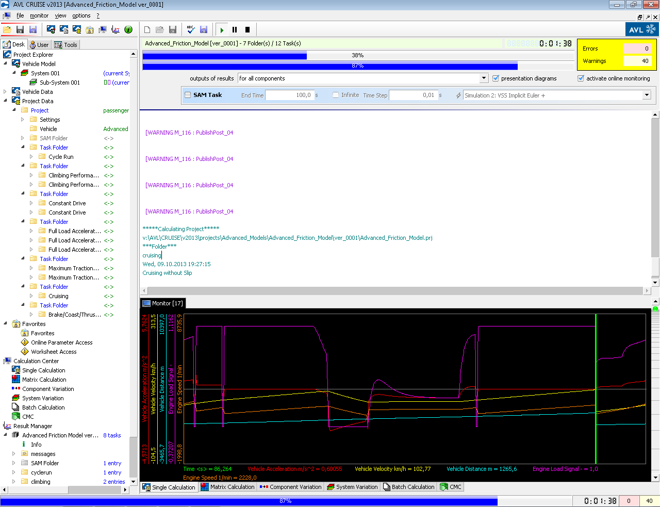
Task: Click the Matrix Calculation icon in tree
Action: coord(16,380)
